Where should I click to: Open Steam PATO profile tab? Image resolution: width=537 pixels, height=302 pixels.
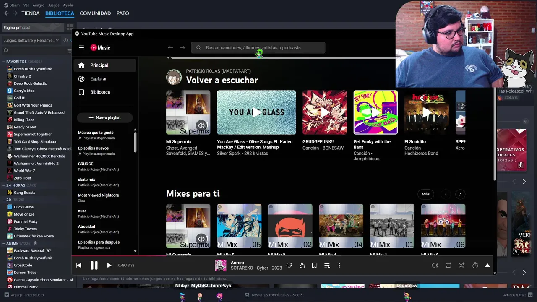(x=123, y=13)
